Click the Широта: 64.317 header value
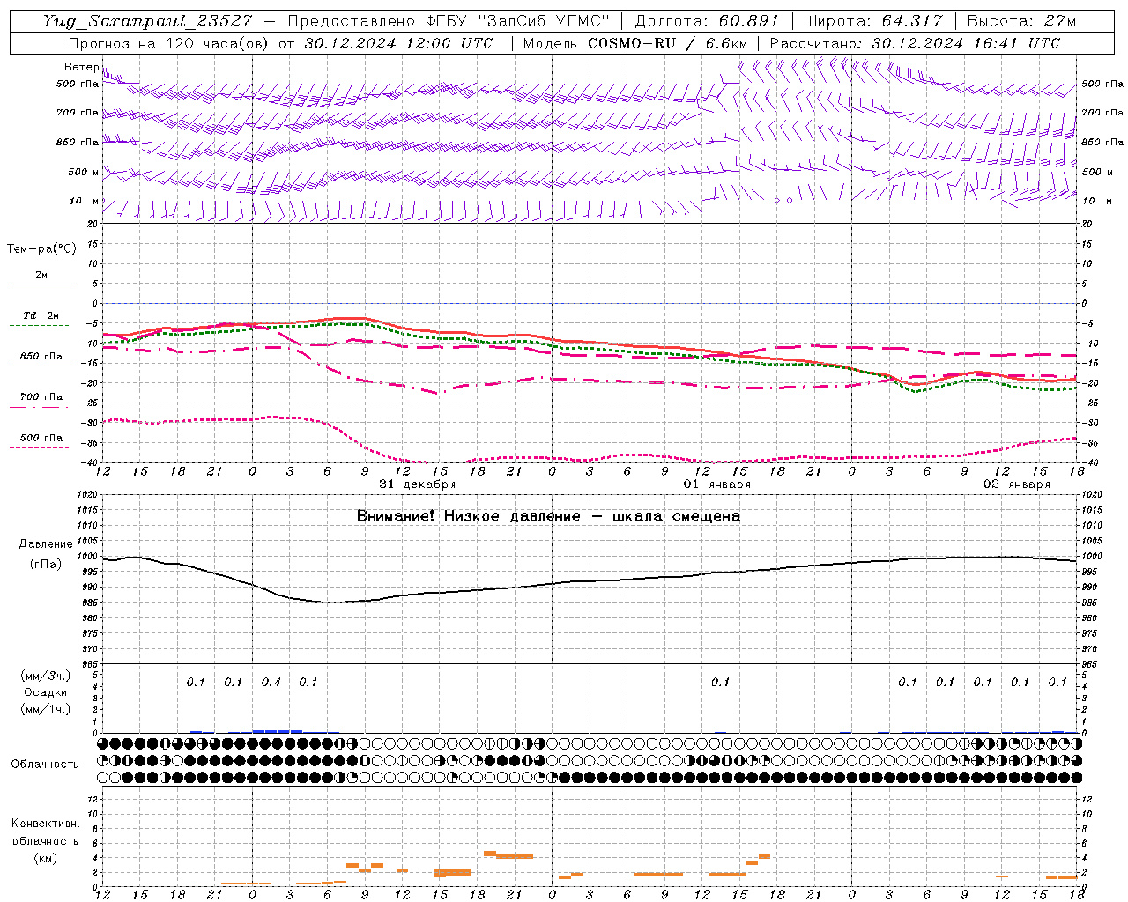Image resolution: width=1128 pixels, height=902 pixels. tap(872, 21)
